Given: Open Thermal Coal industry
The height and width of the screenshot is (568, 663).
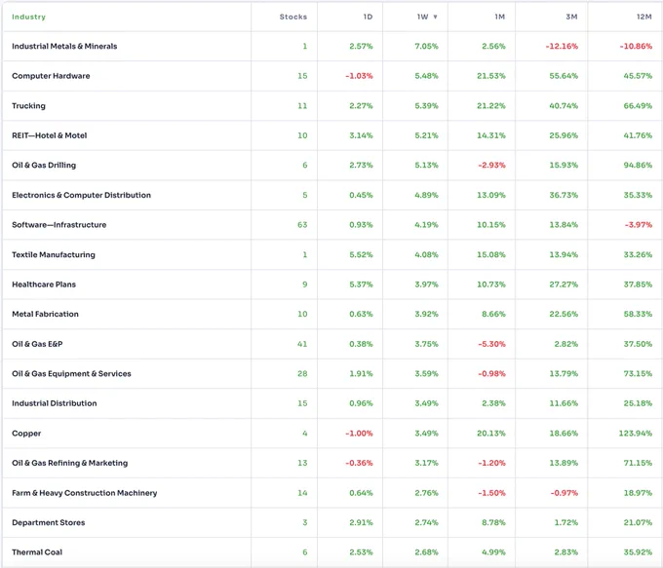Looking at the screenshot, I should point(37,552).
